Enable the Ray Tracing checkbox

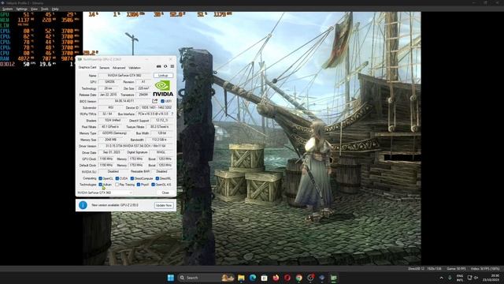[x=117, y=185]
